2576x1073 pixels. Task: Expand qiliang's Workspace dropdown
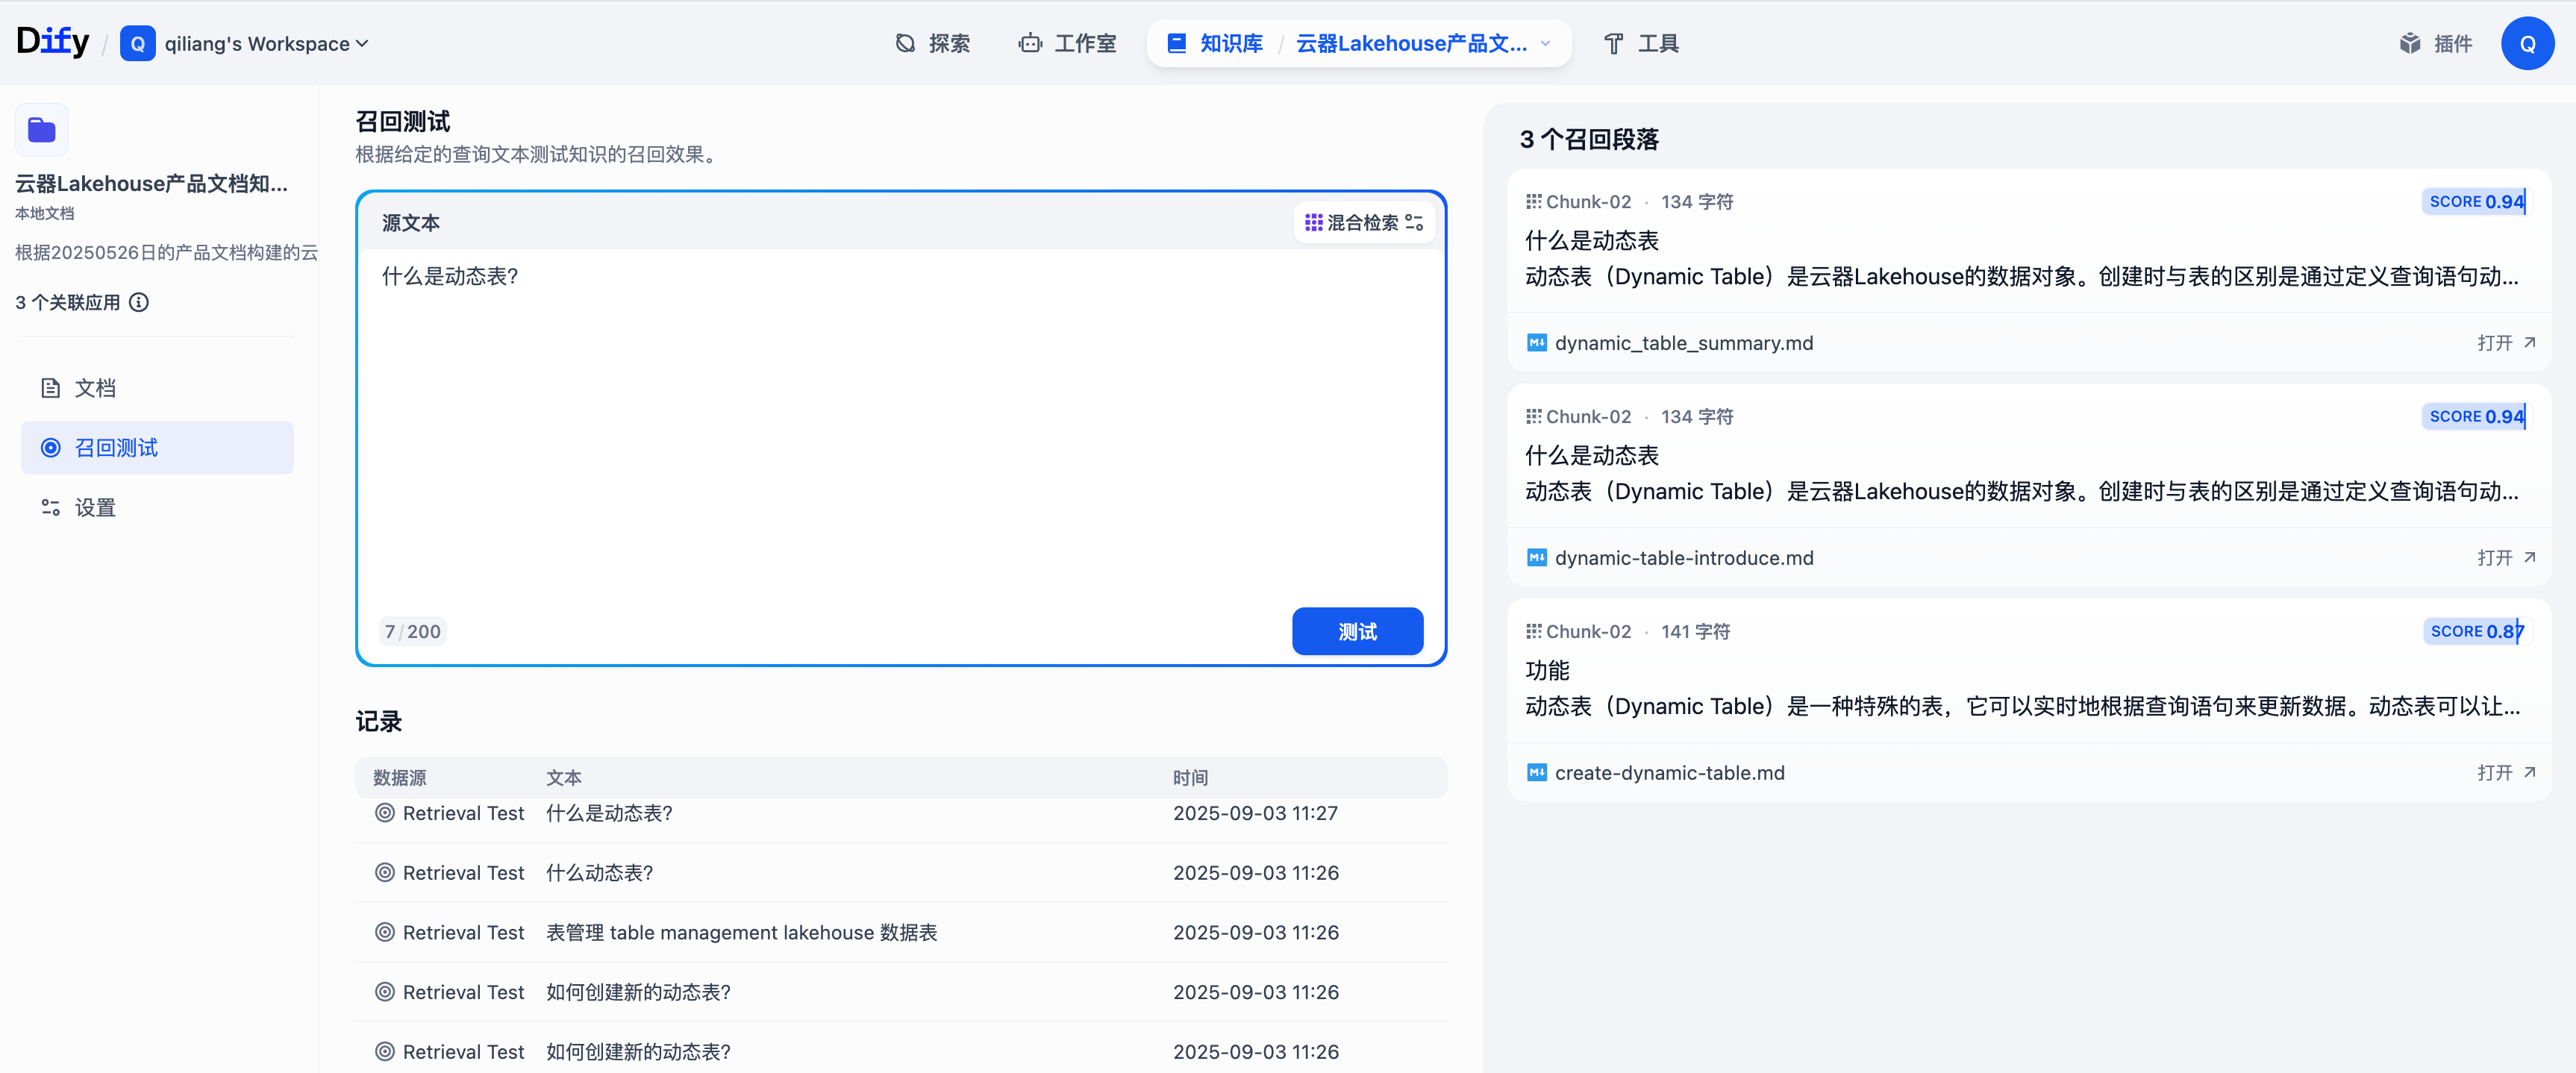coord(266,44)
